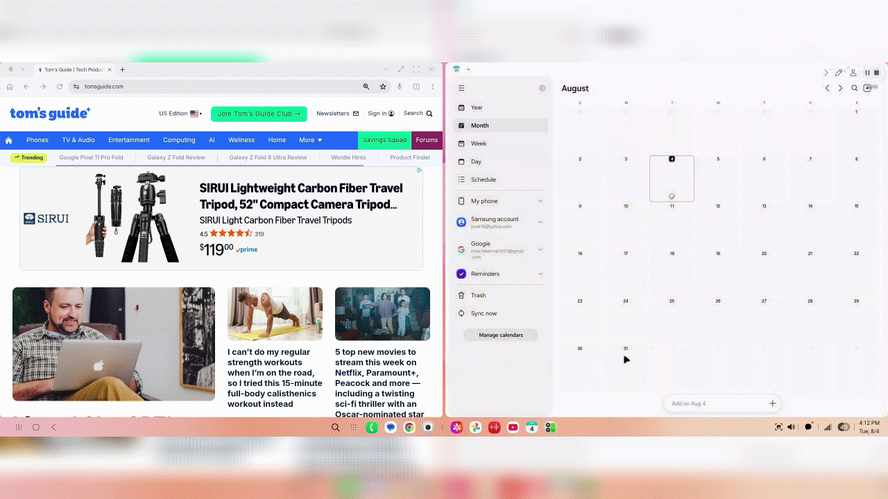Open Chrome three-dot menu
Screen dimensions: 888x499
(x=433, y=87)
